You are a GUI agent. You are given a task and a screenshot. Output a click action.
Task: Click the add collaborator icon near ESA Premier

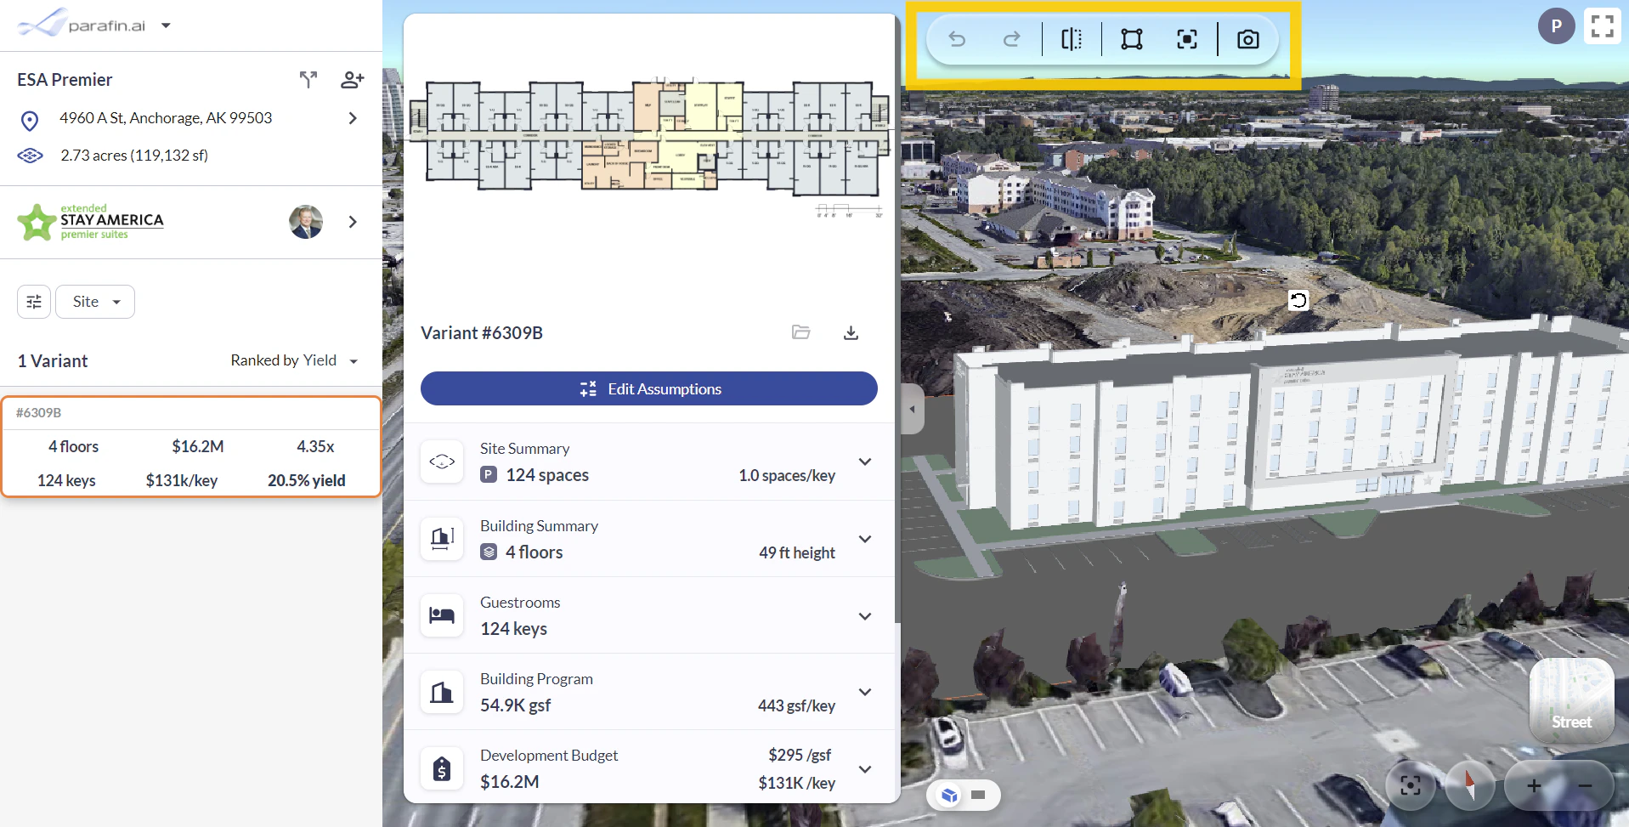coord(352,79)
